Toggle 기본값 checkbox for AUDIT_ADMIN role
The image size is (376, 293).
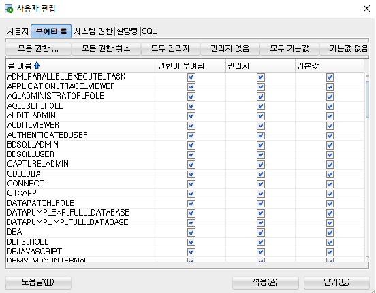330,116
